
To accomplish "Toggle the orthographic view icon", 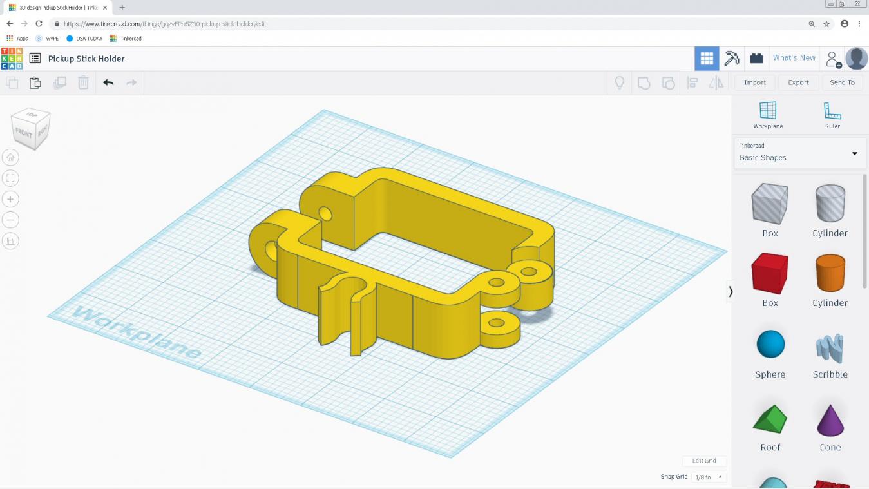I will click(10, 241).
